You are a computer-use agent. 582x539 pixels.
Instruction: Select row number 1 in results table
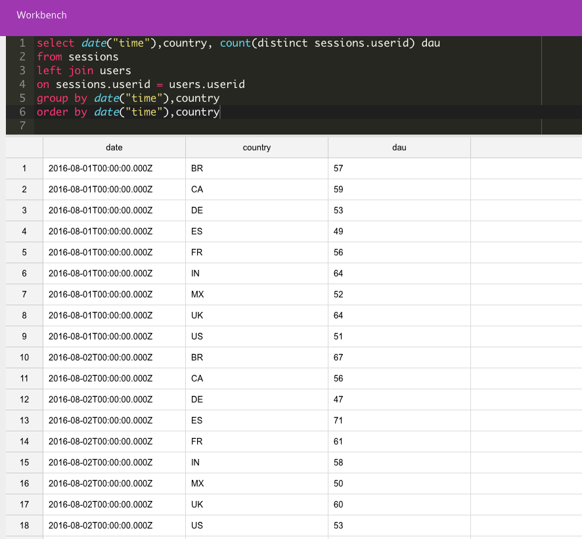click(24, 169)
